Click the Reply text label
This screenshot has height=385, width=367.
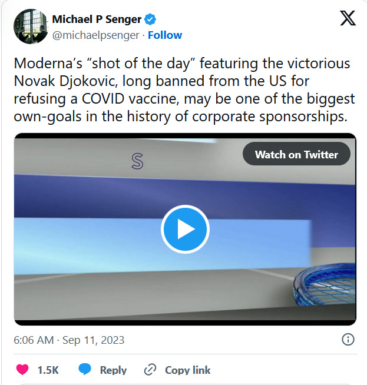coord(113,370)
